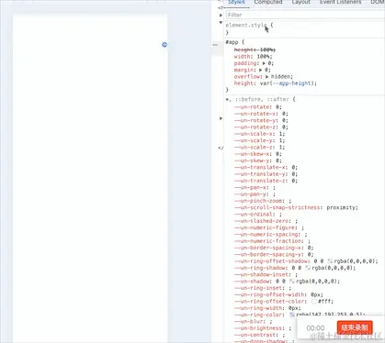Click the --un-numeric-spacing property
Image resolution: width=385 pixels, height=343 pixels.
(x=267, y=235)
